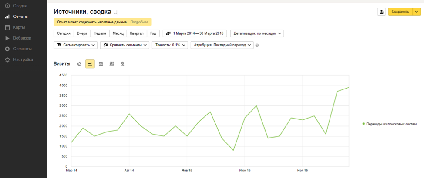The width and height of the screenshot is (424, 178).
Task: Toggle the green legend dot for search traffic
Action: click(x=363, y=124)
